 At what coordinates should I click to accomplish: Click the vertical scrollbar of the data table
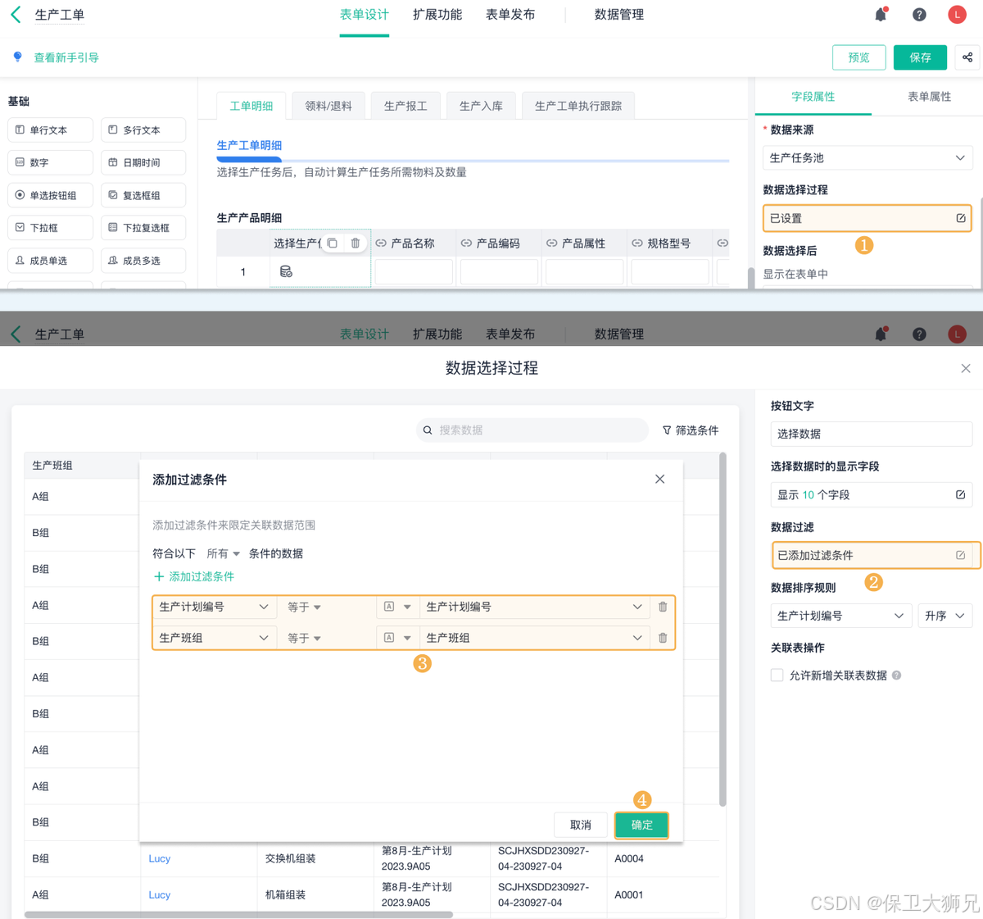(723, 630)
